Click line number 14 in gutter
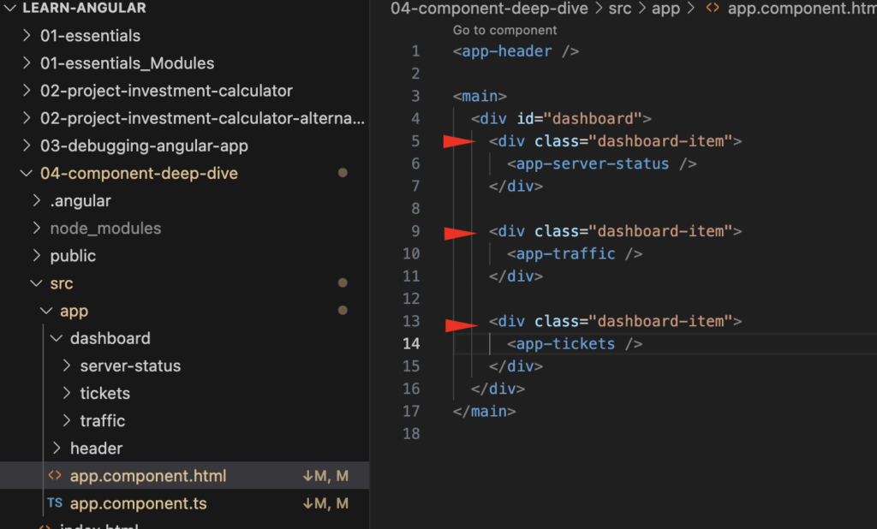The width and height of the screenshot is (877, 529). (411, 344)
